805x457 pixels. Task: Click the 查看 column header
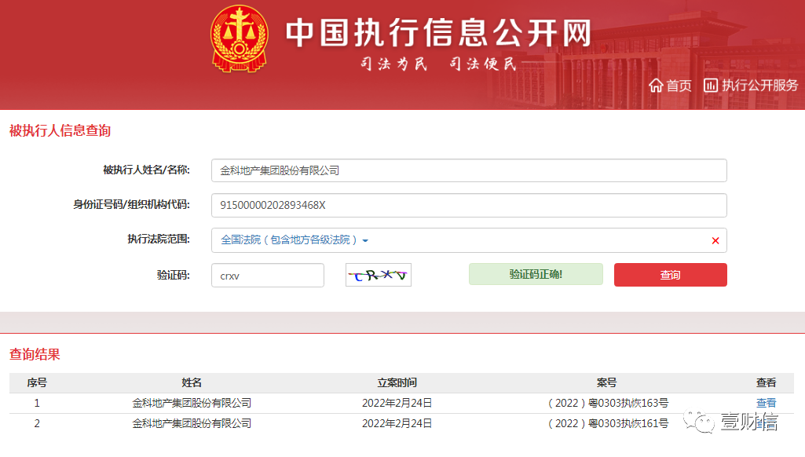click(766, 382)
